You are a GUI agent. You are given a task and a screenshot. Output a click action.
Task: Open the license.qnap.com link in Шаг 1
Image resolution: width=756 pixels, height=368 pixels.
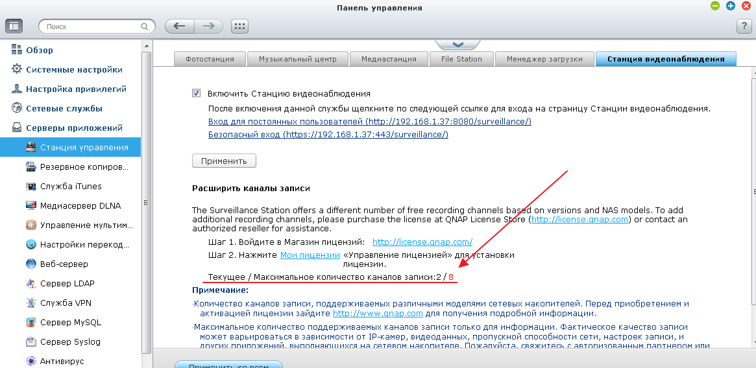tap(422, 242)
